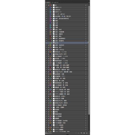Toggle lock icon on その他道路：橋・高架 layer

coord(49,85)
